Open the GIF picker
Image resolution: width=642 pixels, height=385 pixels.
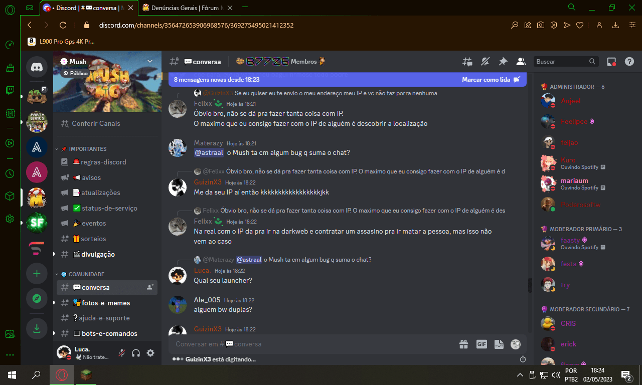pyautogui.click(x=481, y=344)
